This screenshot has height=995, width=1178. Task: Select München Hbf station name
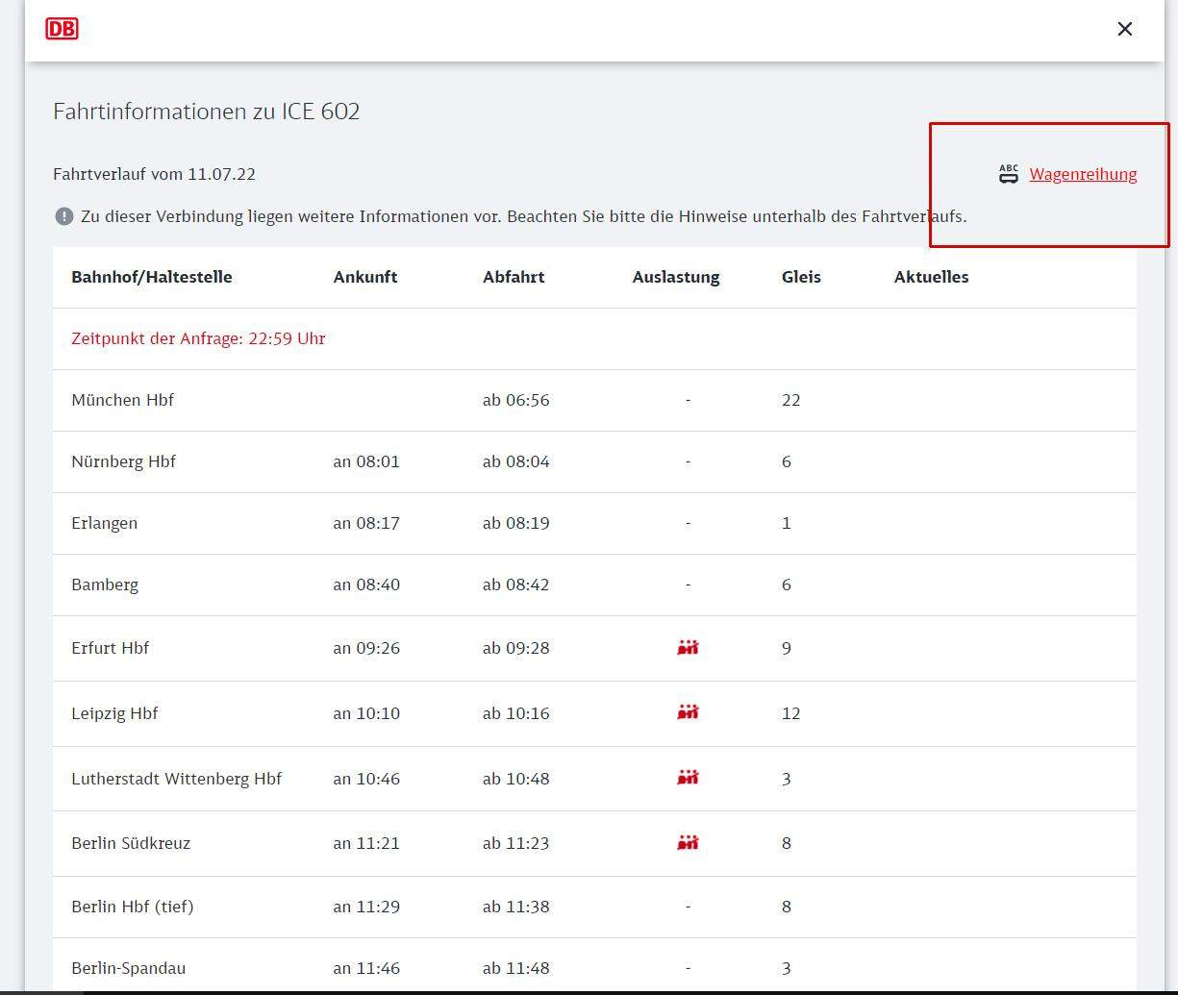(x=122, y=400)
